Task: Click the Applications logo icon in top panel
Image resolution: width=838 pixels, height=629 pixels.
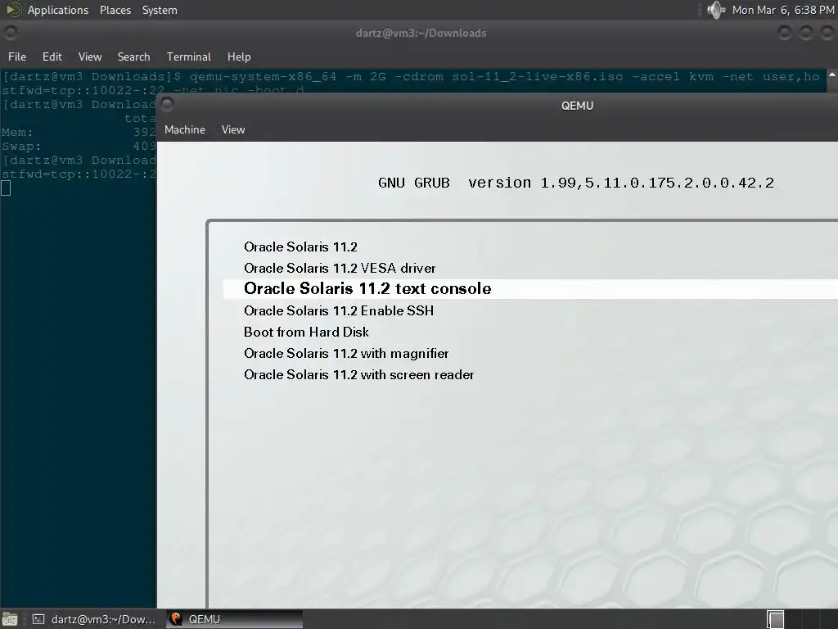Action: 13,10
